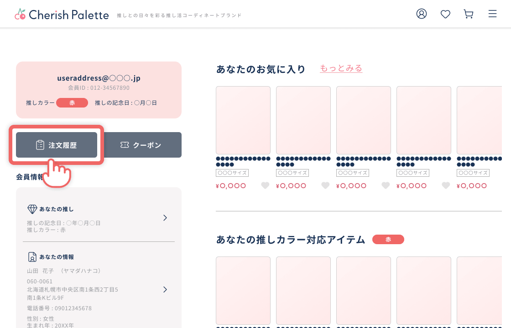Toggle heart on third favorite item
The width and height of the screenshot is (511, 328).
[x=386, y=185]
